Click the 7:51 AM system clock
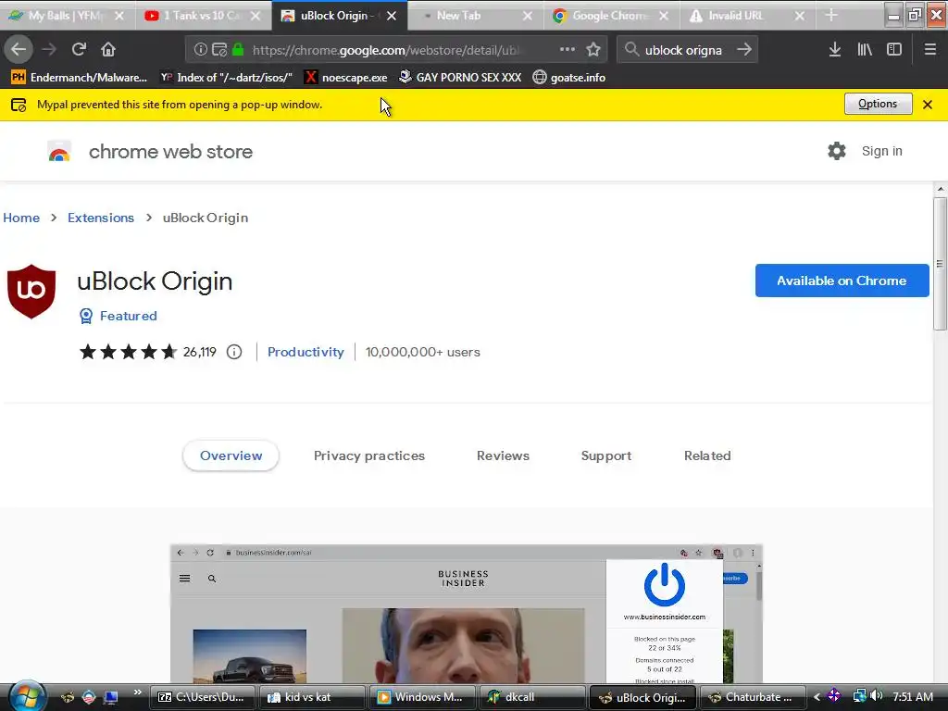The width and height of the screenshot is (948, 711). tap(913, 696)
